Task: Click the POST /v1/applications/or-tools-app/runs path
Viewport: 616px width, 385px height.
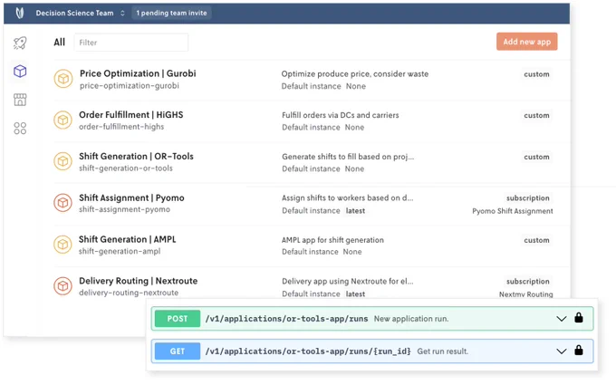Action: point(286,319)
